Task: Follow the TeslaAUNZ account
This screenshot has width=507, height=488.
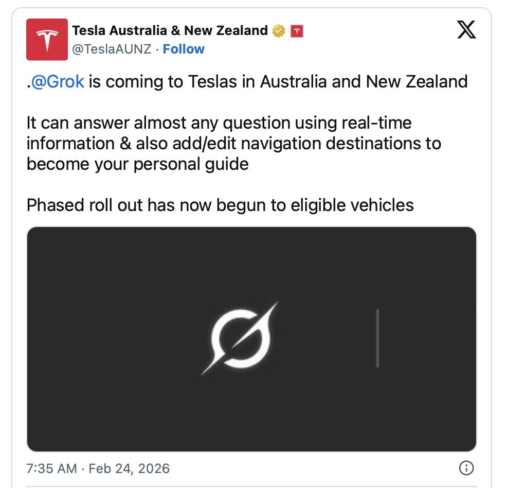Action: point(184,49)
